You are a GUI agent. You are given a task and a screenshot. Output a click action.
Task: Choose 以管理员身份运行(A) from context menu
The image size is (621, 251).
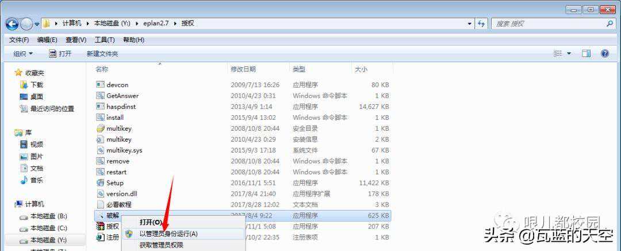(168, 234)
